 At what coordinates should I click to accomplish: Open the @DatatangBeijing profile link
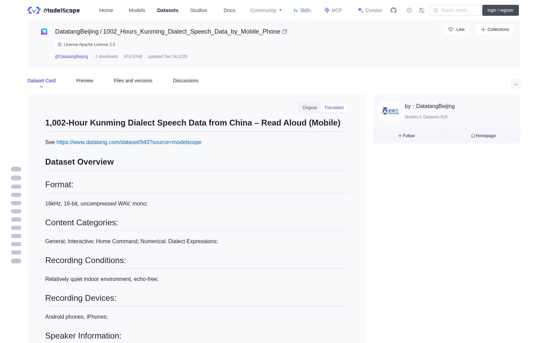tap(71, 57)
